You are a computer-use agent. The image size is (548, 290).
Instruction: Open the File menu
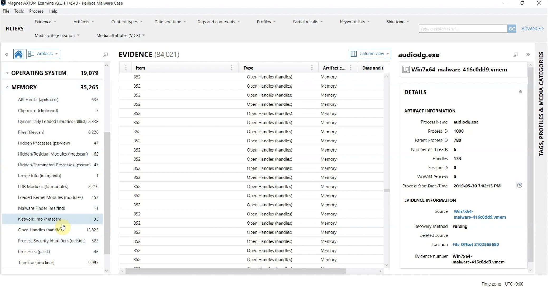[6, 11]
